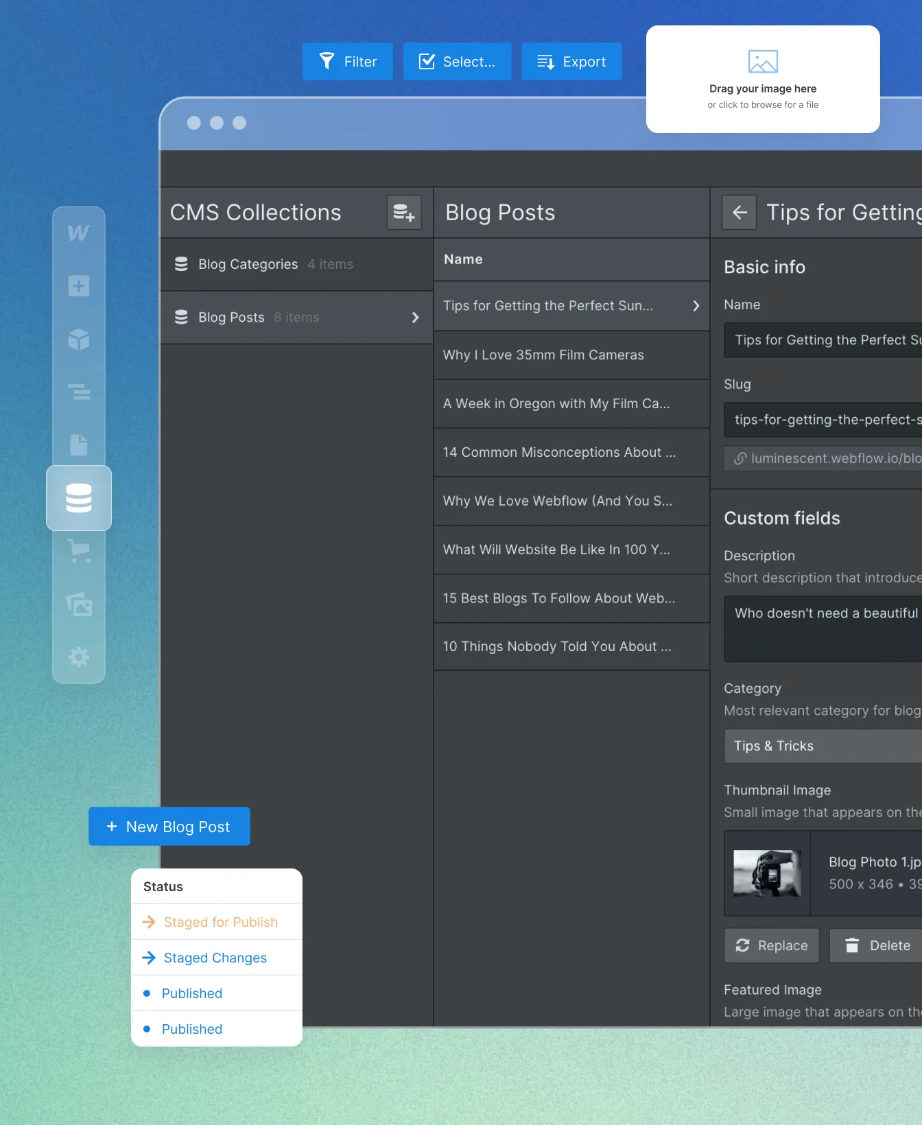Edit the Name input field
This screenshot has width=922, height=1125.
click(x=823, y=340)
